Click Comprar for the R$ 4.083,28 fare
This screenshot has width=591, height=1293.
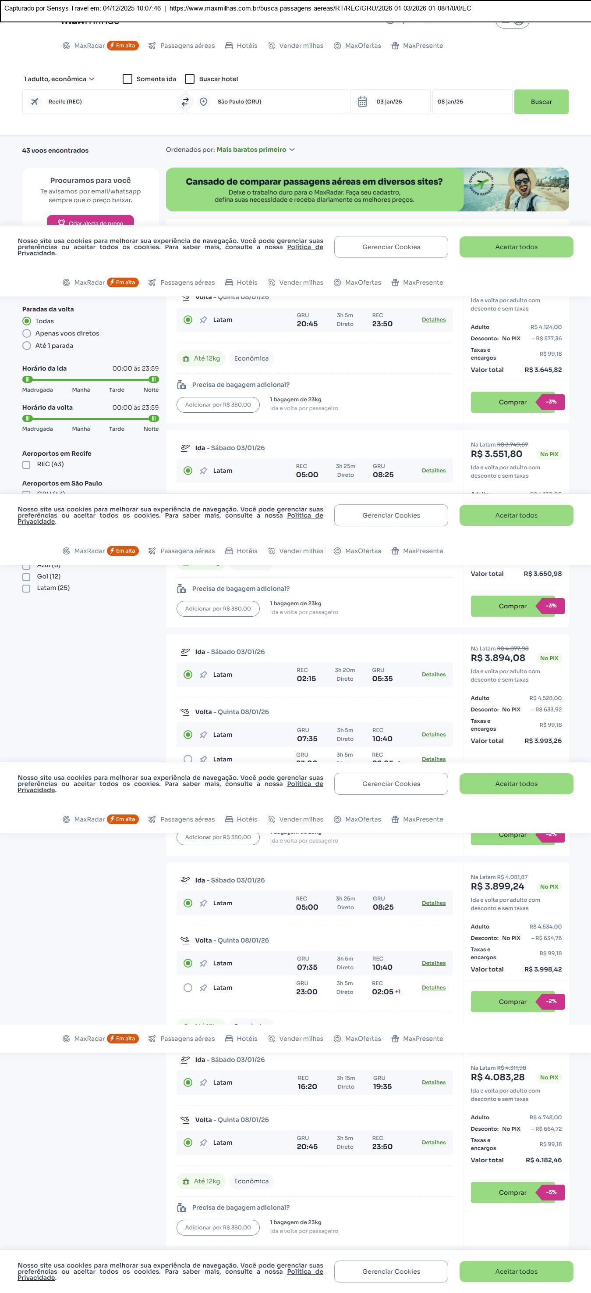tap(512, 1192)
